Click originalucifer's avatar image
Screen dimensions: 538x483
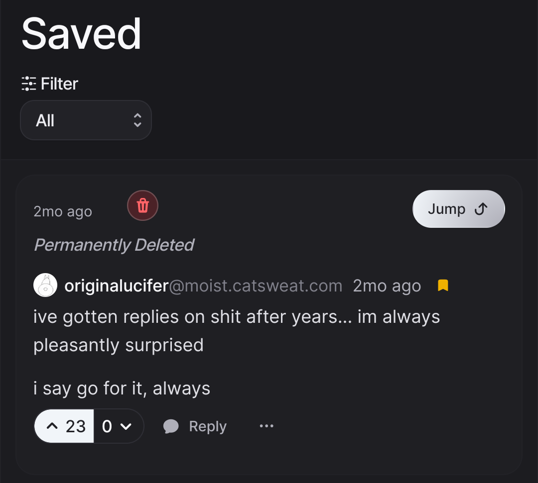[x=45, y=286]
